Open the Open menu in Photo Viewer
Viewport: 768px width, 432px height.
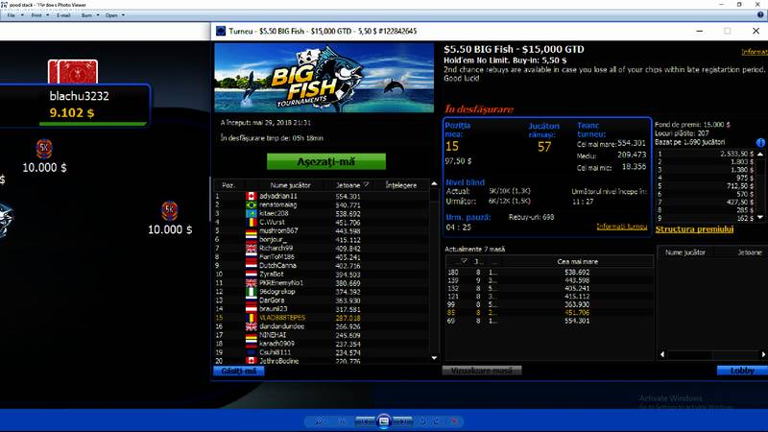click(111, 15)
